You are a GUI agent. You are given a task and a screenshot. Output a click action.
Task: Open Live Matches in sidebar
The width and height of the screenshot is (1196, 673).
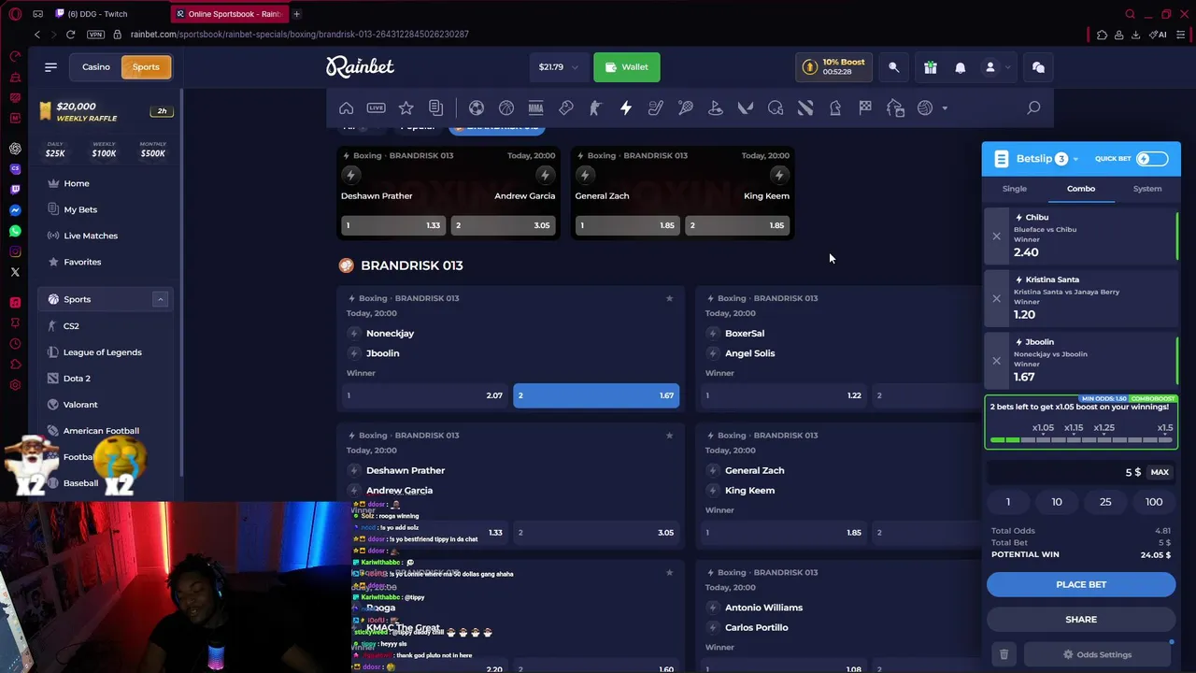coord(91,236)
